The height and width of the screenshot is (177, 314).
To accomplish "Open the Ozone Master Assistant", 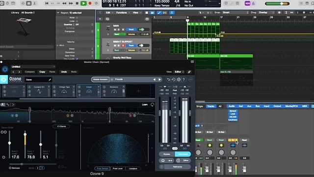I will (100, 80).
